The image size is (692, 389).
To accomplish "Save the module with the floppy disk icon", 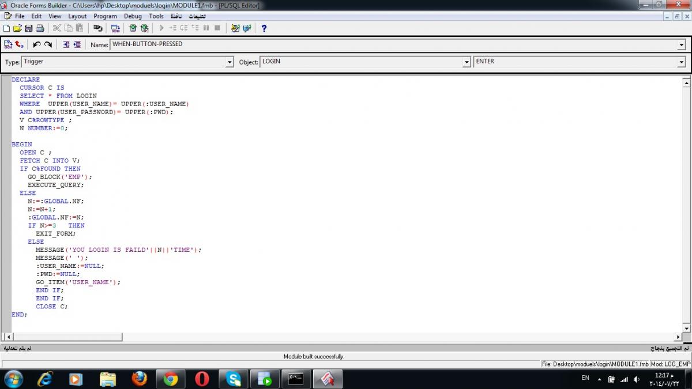I will 28,28.
